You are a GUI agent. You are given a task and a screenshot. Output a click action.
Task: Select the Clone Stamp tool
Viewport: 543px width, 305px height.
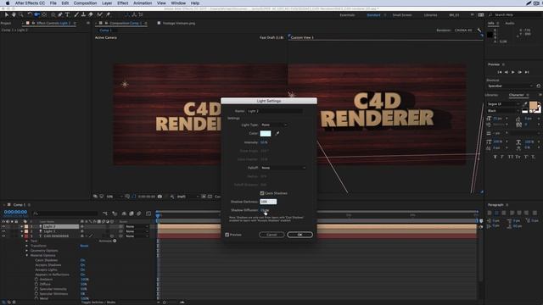point(83,14)
